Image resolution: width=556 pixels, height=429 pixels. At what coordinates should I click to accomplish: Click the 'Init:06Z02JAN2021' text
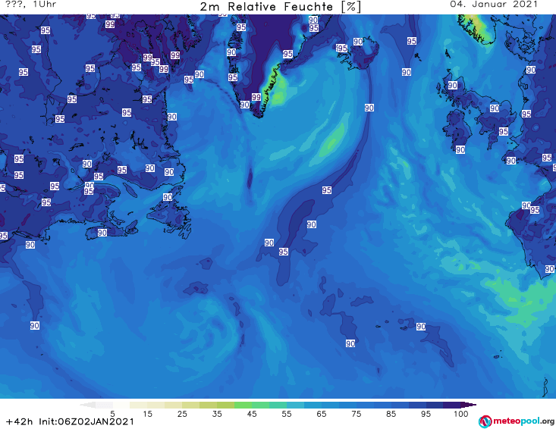[86, 421]
